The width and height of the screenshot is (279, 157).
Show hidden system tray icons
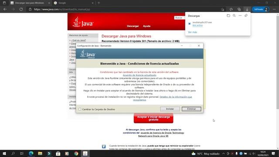tap(224, 154)
